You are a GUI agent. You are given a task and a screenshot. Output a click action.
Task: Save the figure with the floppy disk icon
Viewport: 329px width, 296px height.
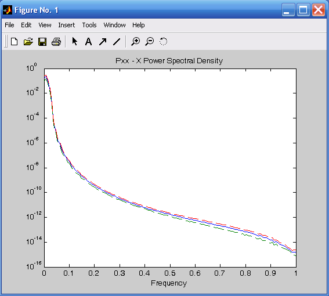click(x=42, y=42)
